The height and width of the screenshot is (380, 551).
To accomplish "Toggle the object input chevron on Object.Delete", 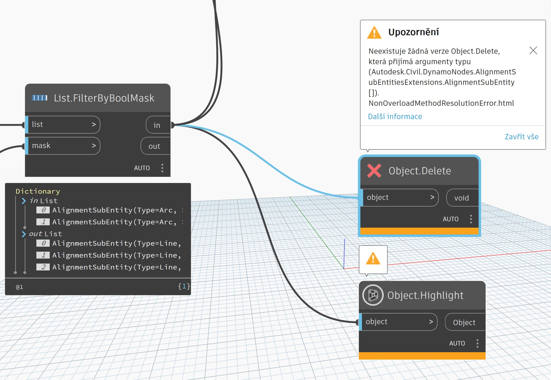I will (x=432, y=197).
